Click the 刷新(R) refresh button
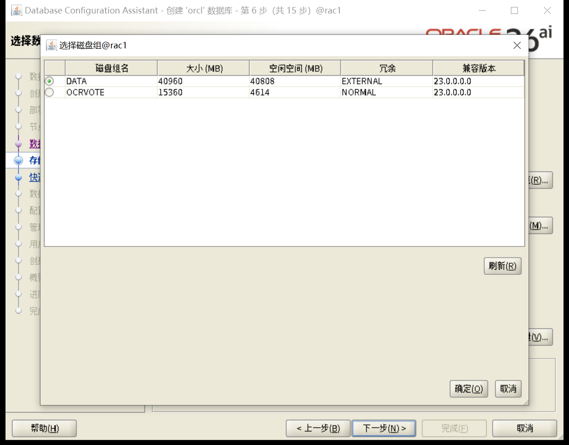 [503, 266]
